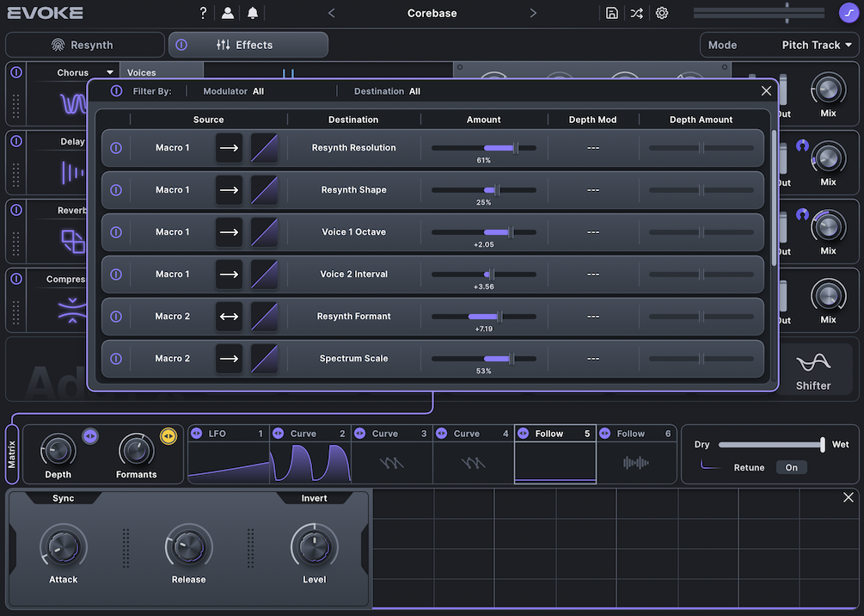Screen dimensions: 864x616
Task: Go to next preset arrow
Action: click(533, 13)
